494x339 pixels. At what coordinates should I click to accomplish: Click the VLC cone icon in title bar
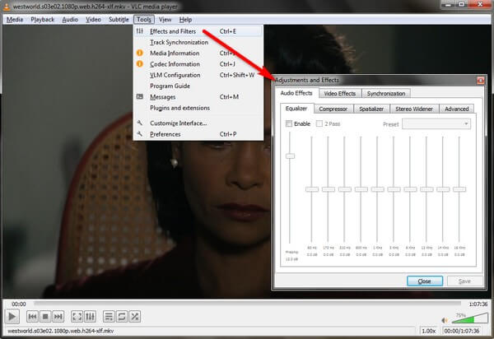6,6
